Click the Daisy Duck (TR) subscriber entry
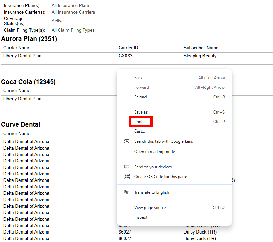This screenshot has height=242, width=273. (x=200, y=232)
